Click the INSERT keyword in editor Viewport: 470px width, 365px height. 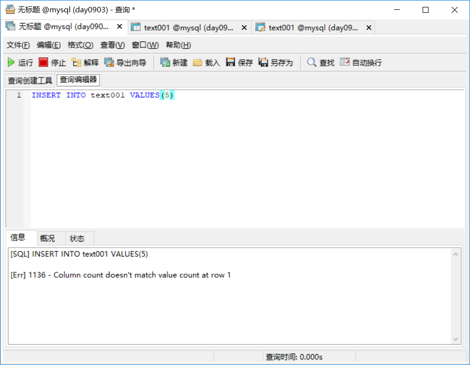46,95
